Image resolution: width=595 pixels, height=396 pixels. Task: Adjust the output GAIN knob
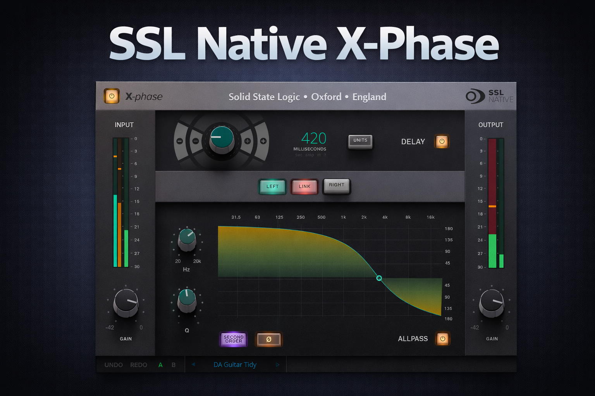491,304
